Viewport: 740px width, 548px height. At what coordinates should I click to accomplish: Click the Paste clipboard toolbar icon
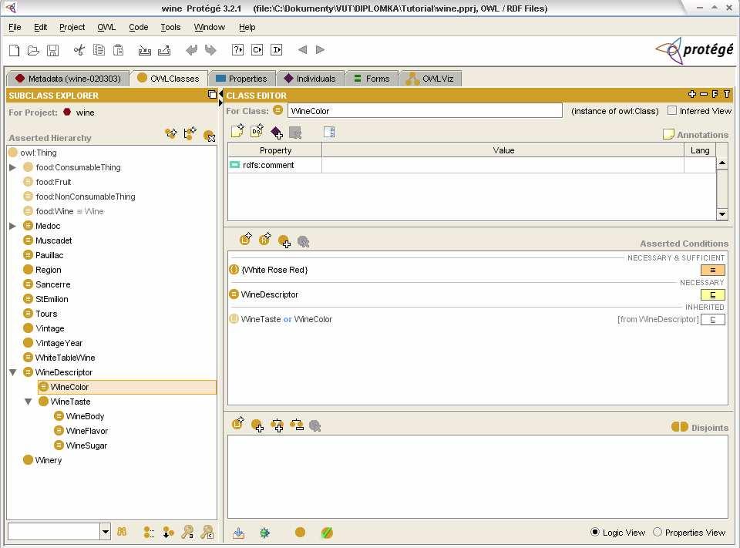118,49
